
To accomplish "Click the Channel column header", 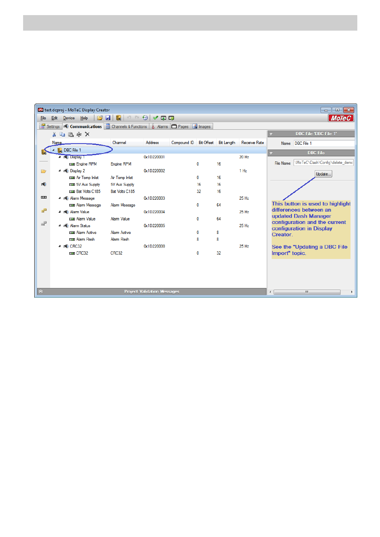I will (127, 142).
